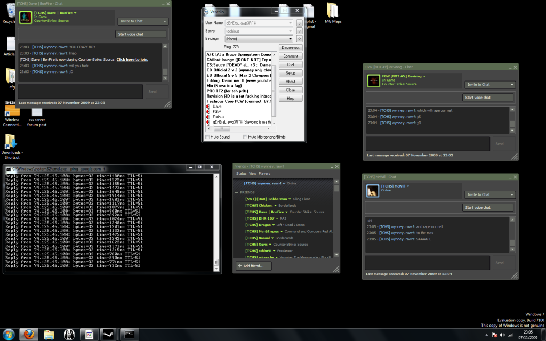Open the Bindings dropdown set to (None)
Image resolution: width=546 pixels, height=341 pixels.
(290, 39)
